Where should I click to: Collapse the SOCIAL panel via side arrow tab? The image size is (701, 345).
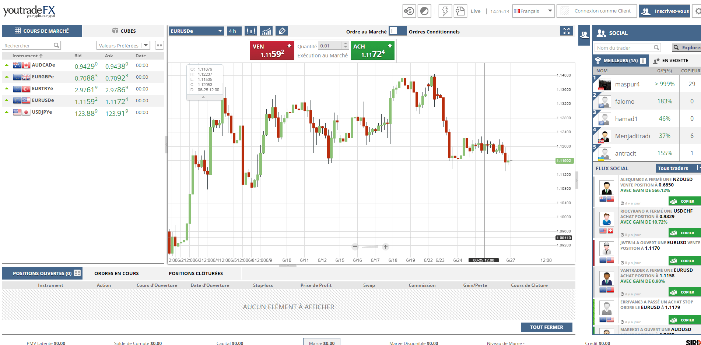[584, 35]
